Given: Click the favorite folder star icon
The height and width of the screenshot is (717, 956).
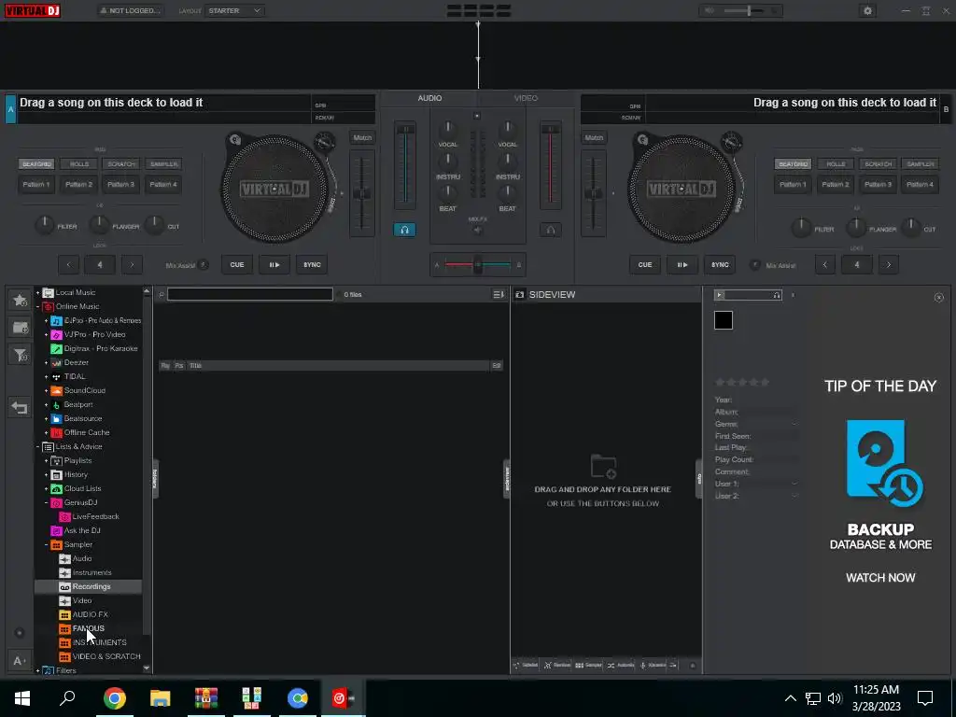Looking at the screenshot, I should (x=20, y=300).
